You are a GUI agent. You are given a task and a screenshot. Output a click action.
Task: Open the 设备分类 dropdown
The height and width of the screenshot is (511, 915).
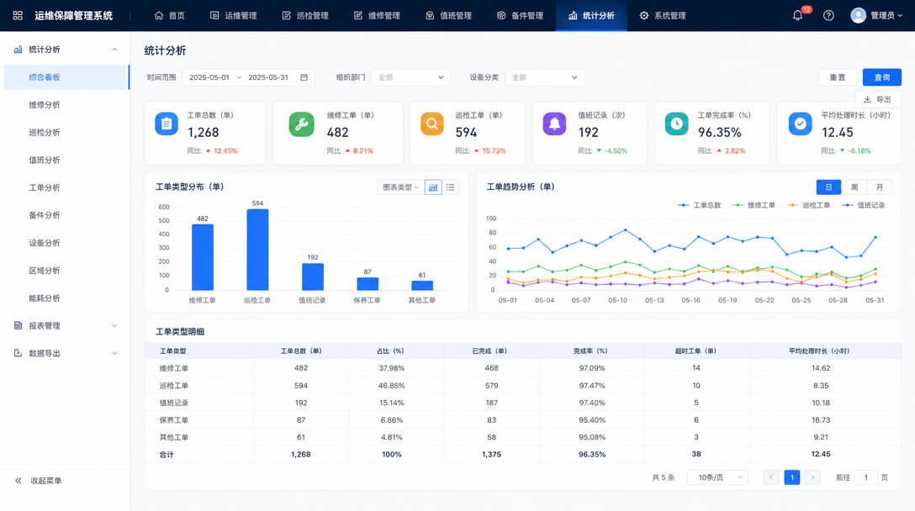click(544, 77)
